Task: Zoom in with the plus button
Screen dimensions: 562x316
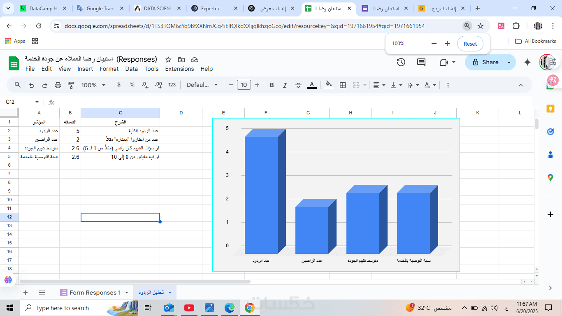Action: (x=447, y=44)
